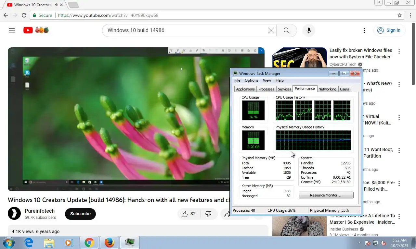Click the CPU Usage 26 % meter

pos(253,111)
